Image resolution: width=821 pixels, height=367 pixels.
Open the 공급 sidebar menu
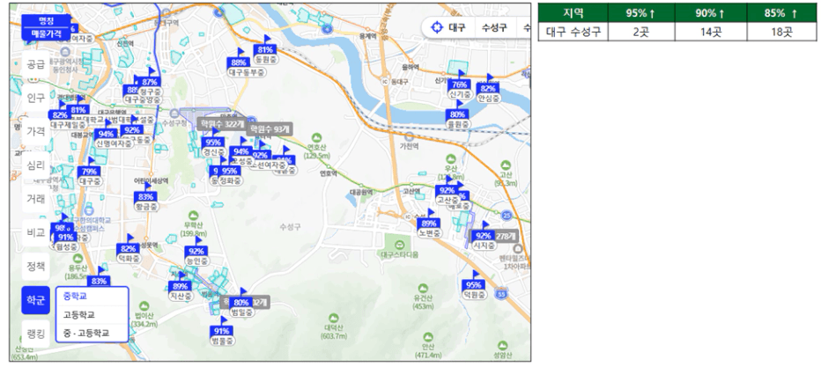[35, 65]
